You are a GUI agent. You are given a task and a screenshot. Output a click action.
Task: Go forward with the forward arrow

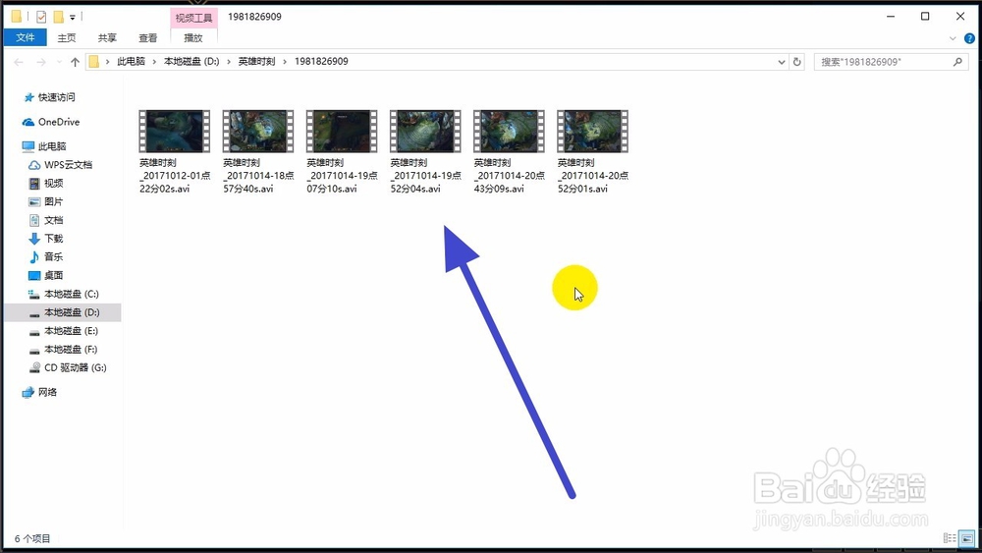tap(40, 62)
